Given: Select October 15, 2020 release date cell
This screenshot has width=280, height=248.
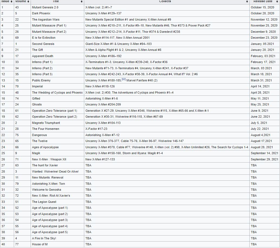Looking at the screenshot, I should tap(262, 7).
